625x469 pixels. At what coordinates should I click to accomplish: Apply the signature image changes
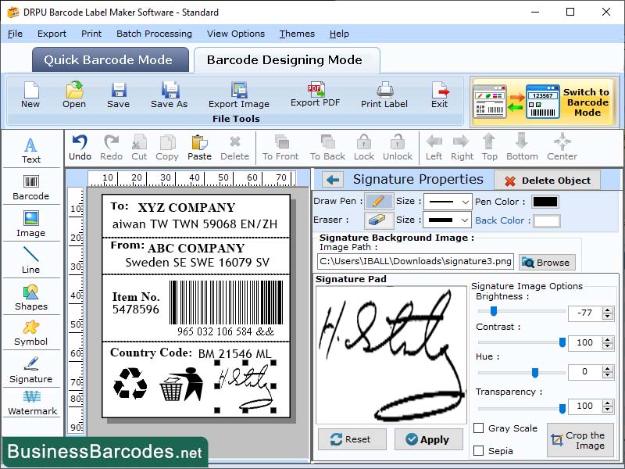tap(428, 439)
